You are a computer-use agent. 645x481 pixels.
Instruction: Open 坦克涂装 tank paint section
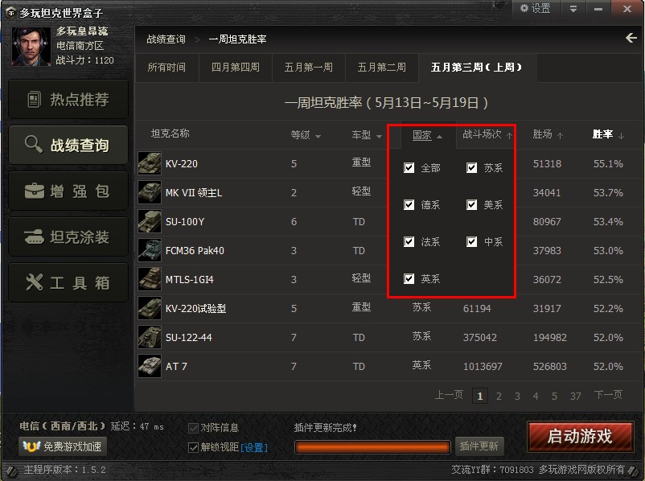click(68, 237)
